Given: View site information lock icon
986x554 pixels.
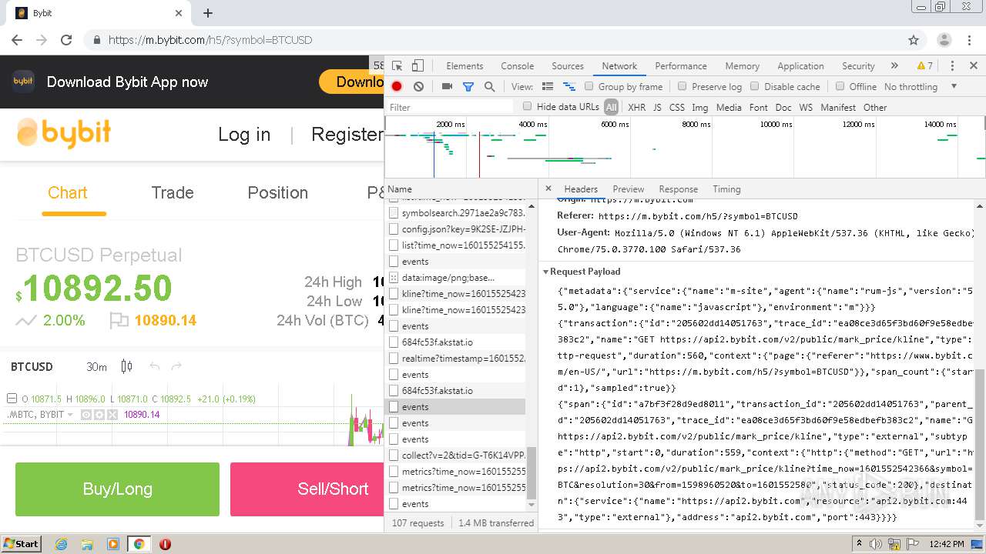Looking at the screenshot, I should point(96,40).
